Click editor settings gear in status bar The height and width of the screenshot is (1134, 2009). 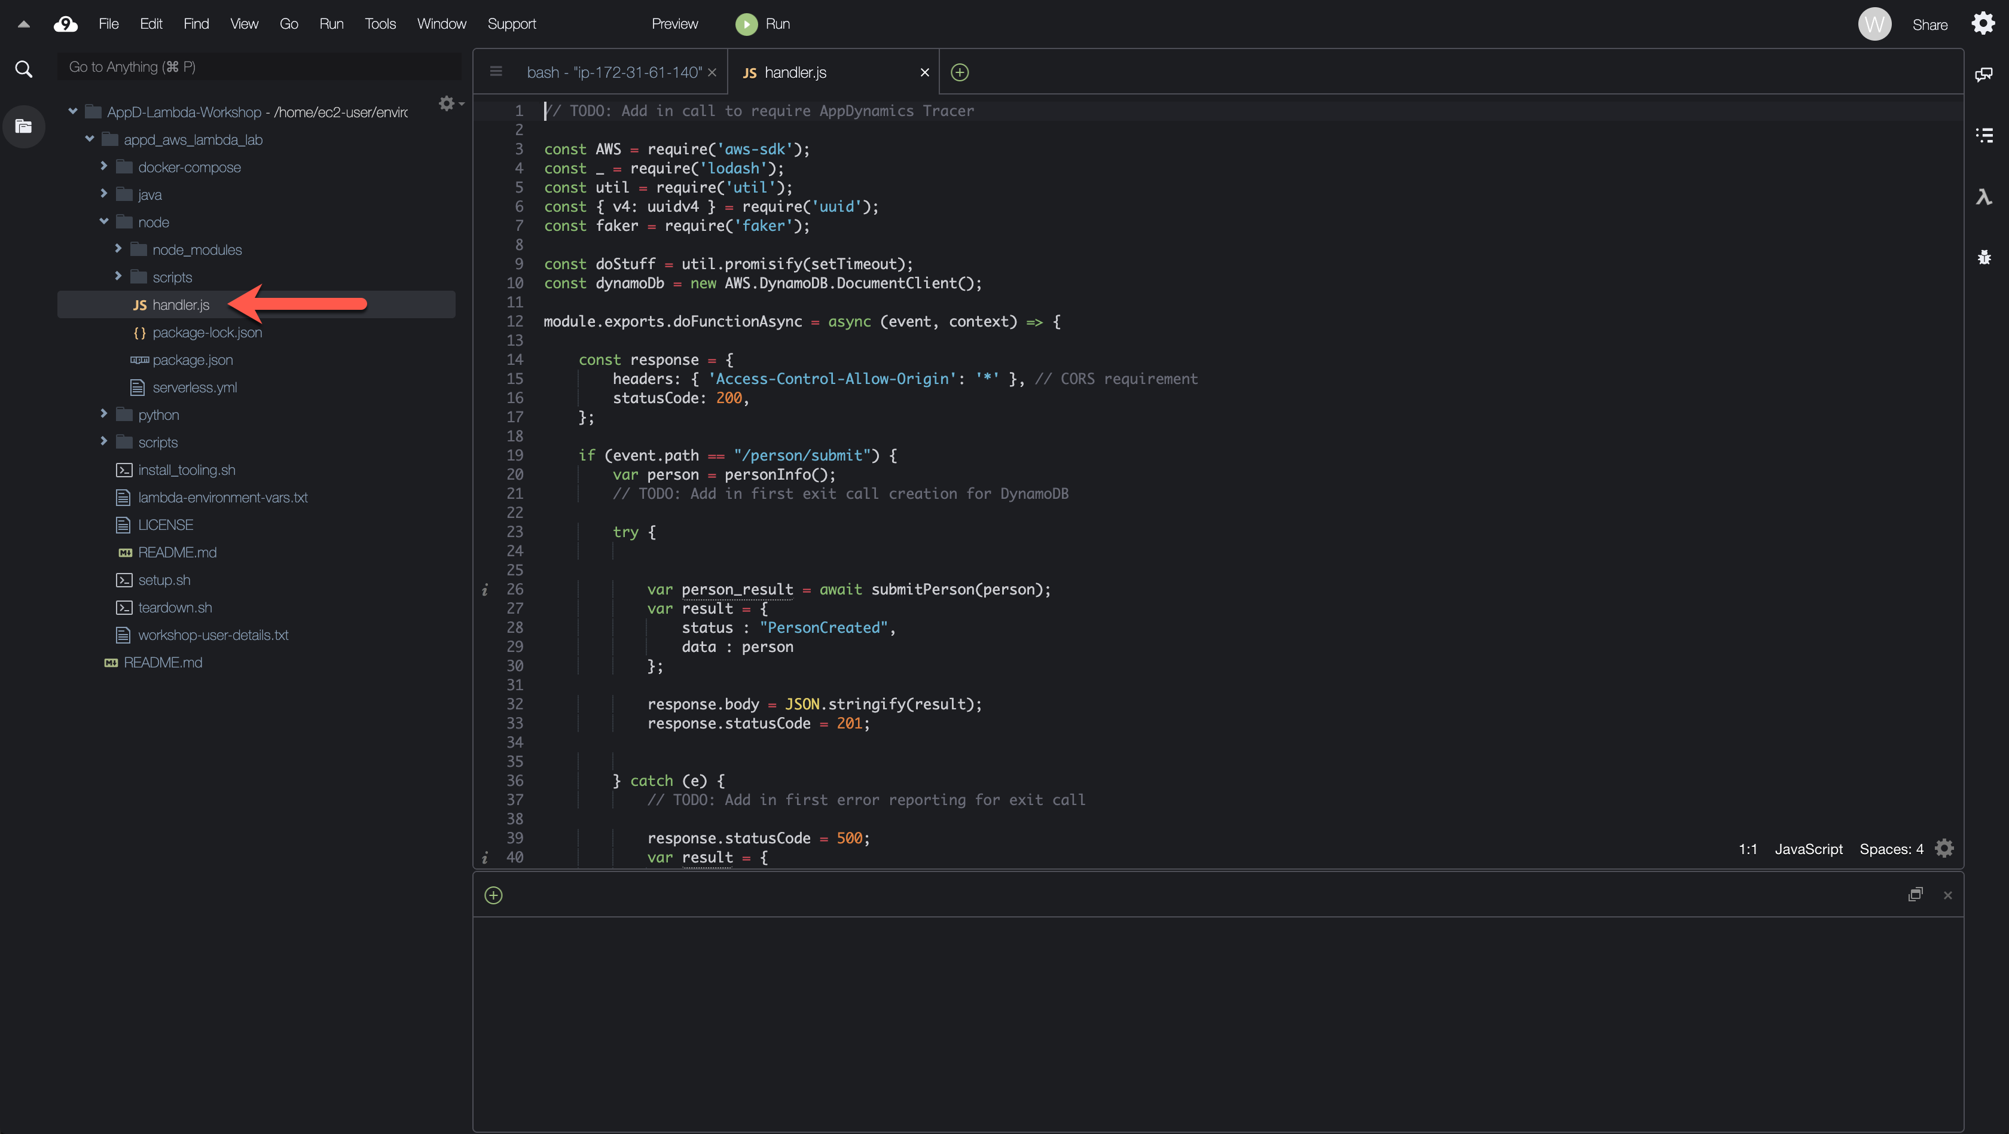click(x=1944, y=849)
